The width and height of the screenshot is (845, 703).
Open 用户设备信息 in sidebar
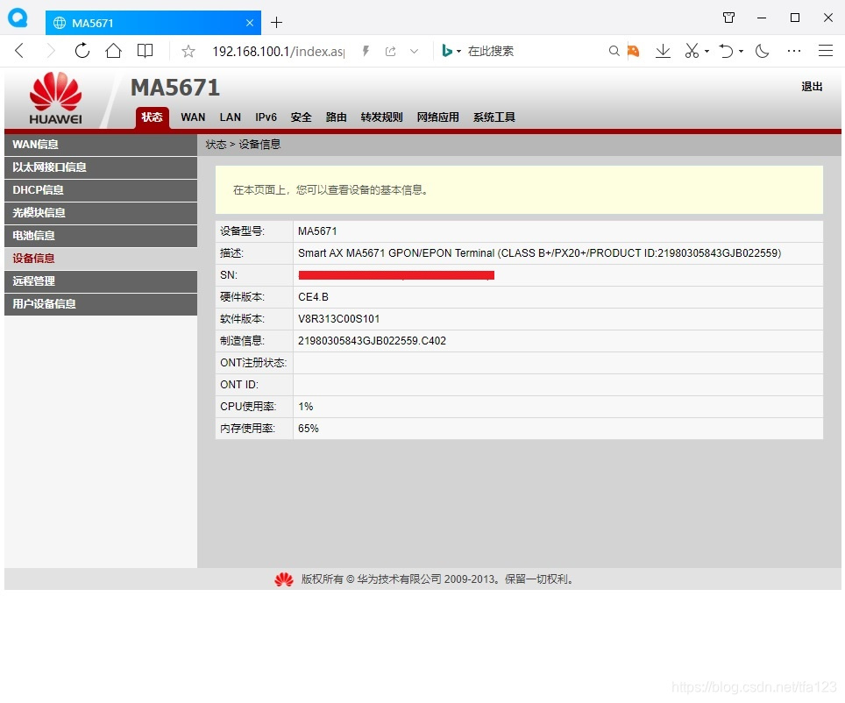coord(101,303)
